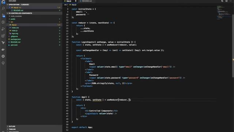
Task: Open the GitLens clock-like activity icon
Action: (3, 22)
